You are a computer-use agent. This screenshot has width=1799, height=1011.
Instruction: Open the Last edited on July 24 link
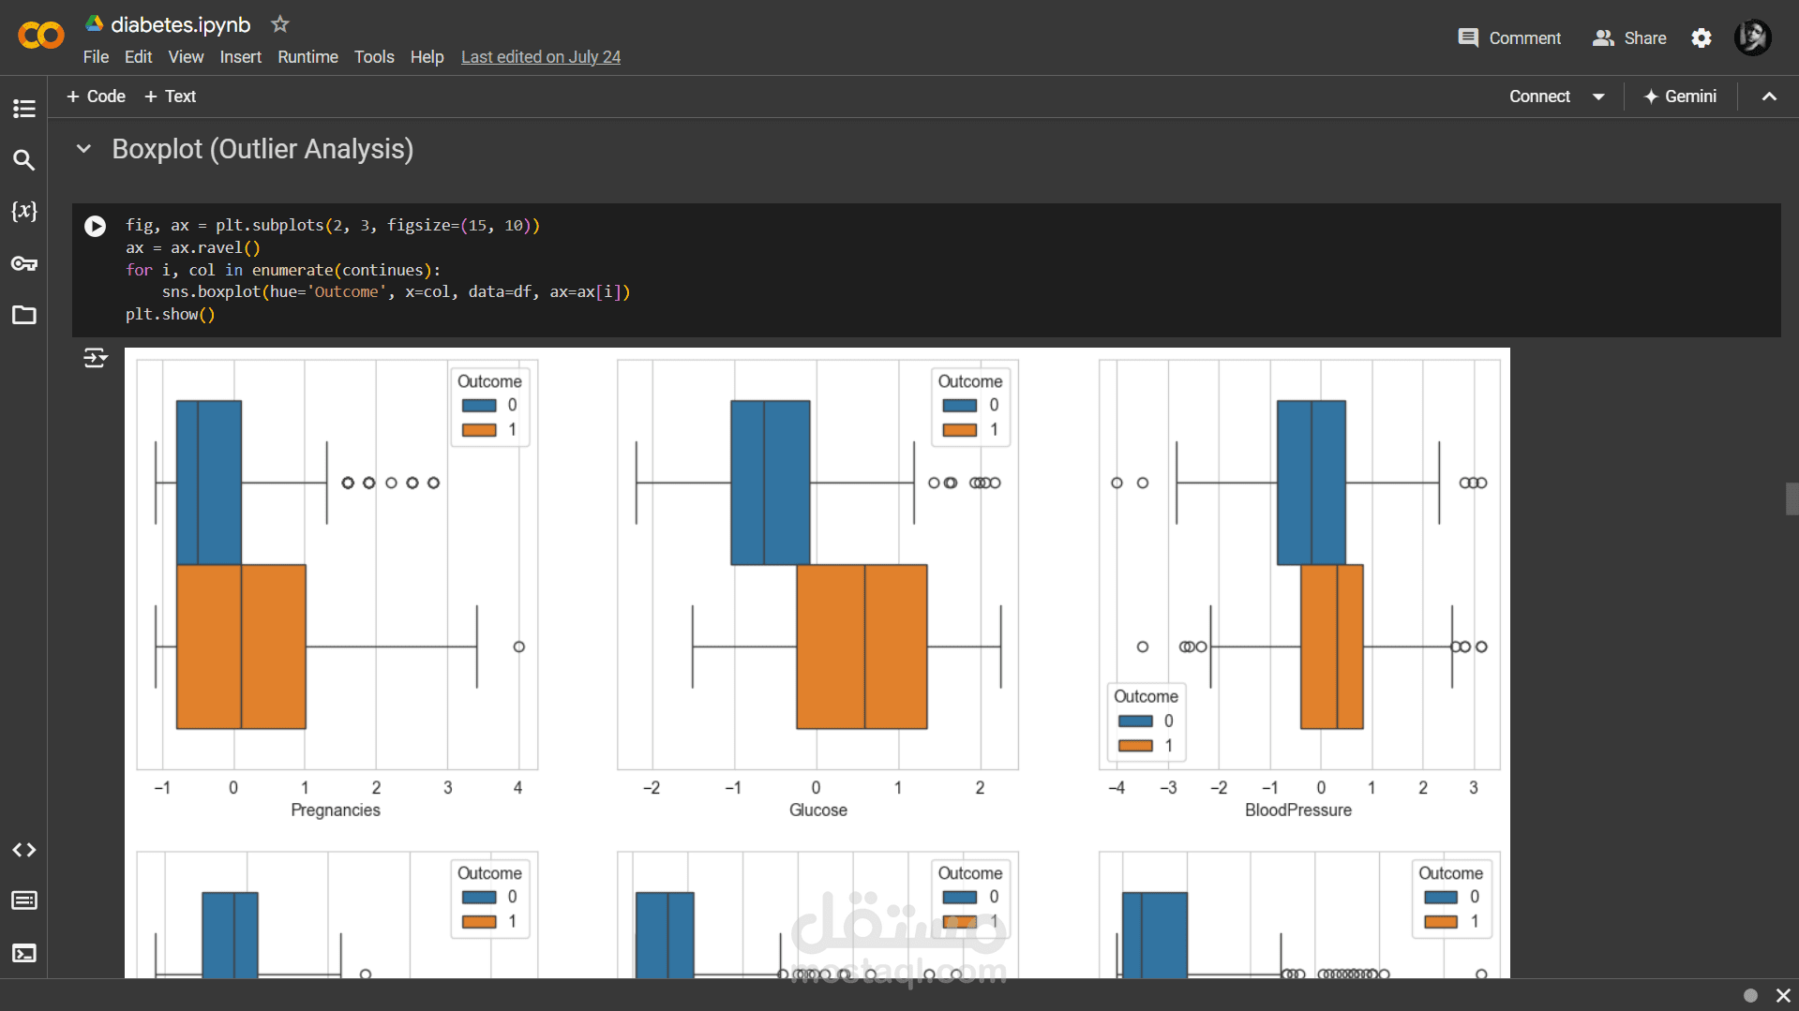point(541,57)
